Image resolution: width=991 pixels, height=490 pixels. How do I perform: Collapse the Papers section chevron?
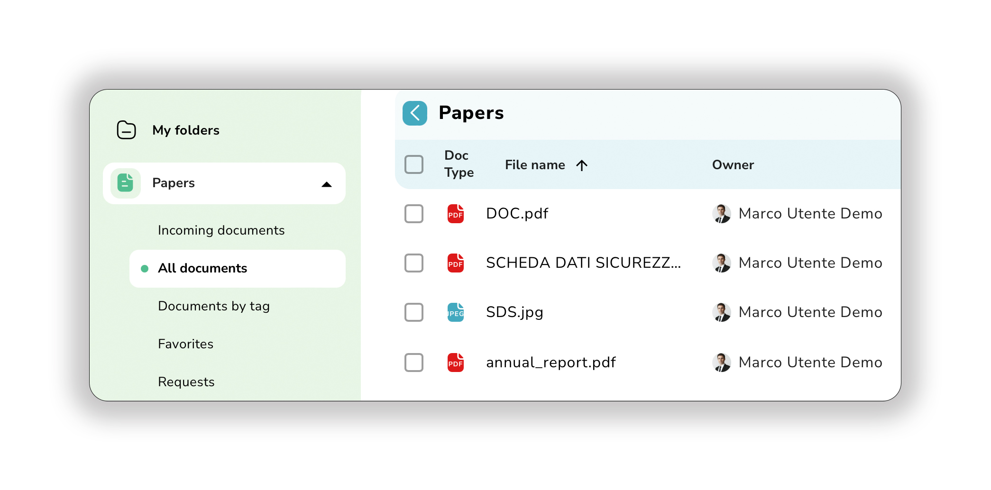(x=327, y=184)
